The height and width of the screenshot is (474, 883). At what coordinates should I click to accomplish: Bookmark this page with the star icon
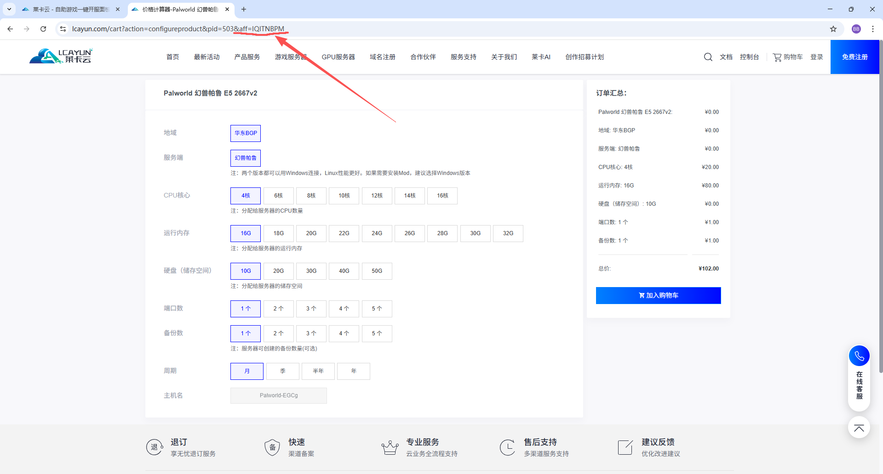coord(833,29)
